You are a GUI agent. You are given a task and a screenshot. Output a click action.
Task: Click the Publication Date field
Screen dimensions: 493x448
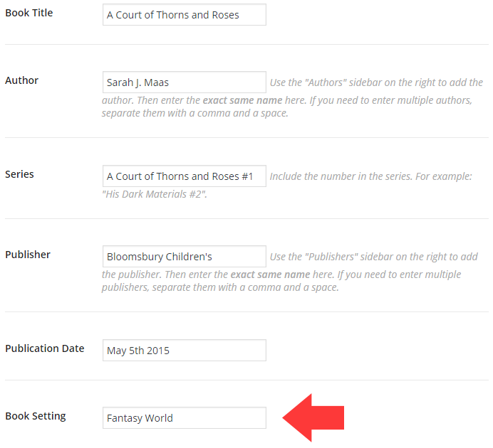click(184, 351)
